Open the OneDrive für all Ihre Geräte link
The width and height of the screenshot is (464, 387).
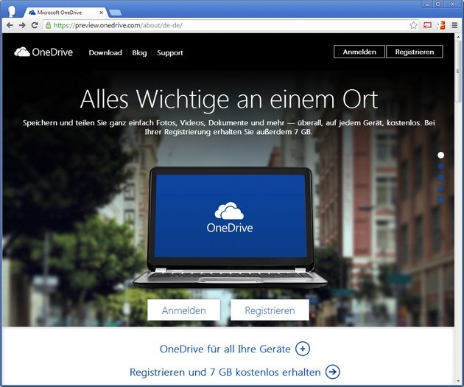pyautogui.click(x=225, y=349)
